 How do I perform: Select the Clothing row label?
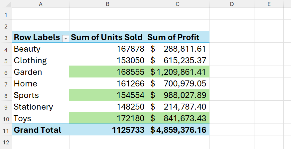click(x=30, y=61)
